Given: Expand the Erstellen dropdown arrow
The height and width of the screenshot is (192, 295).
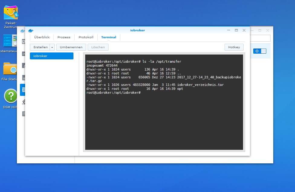Looking at the screenshot, I should 52,47.
